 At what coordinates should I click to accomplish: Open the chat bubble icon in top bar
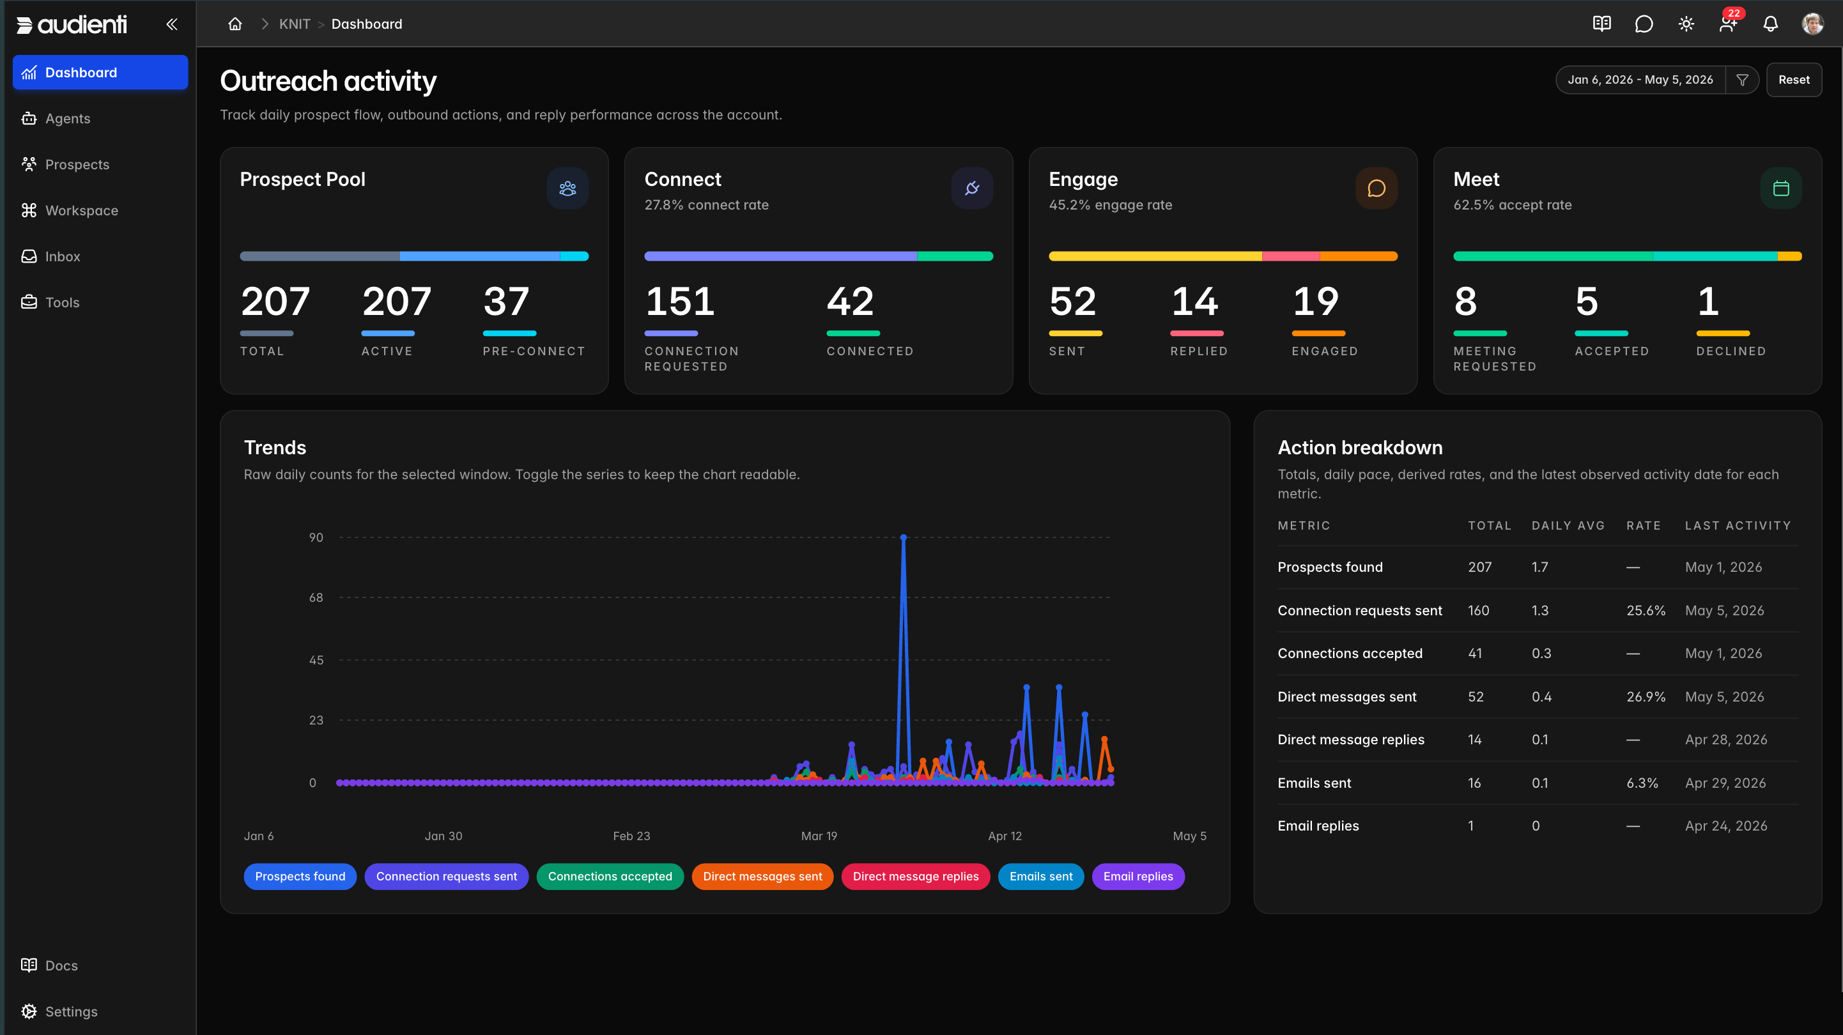[1644, 24]
